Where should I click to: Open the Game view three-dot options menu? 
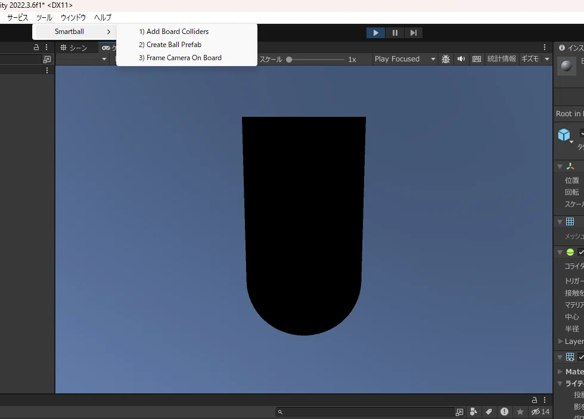(x=545, y=47)
